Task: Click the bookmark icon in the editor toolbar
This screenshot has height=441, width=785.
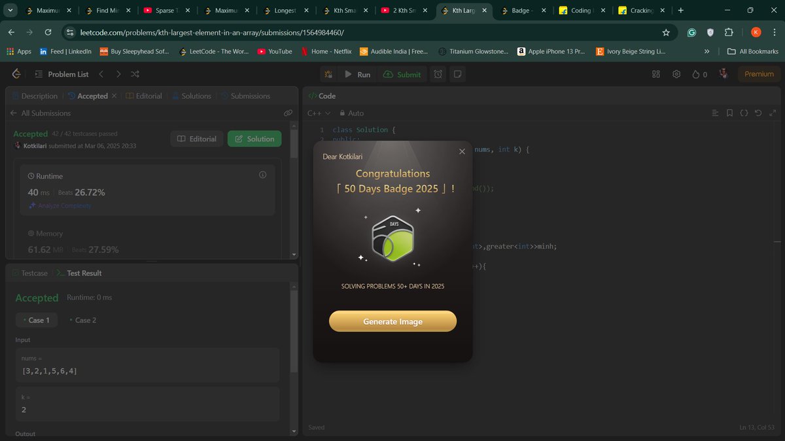Action: coord(729,113)
